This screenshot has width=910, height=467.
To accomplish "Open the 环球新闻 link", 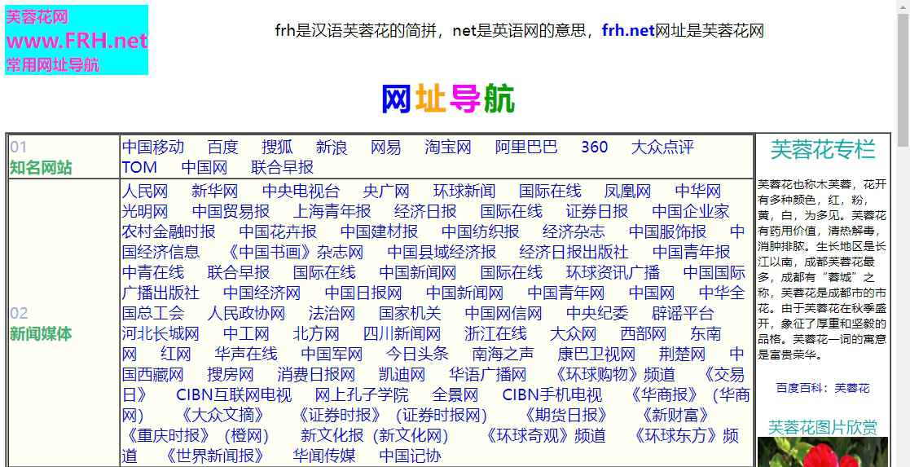I will tap(464, 191).
